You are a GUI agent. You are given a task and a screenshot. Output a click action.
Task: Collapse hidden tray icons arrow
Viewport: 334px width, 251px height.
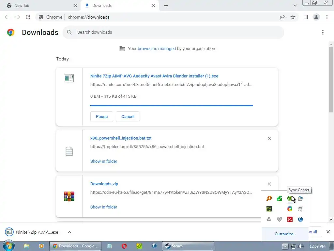tap(285, 246)
